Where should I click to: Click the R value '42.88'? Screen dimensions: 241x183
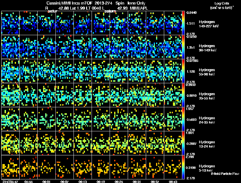(64, 8)
